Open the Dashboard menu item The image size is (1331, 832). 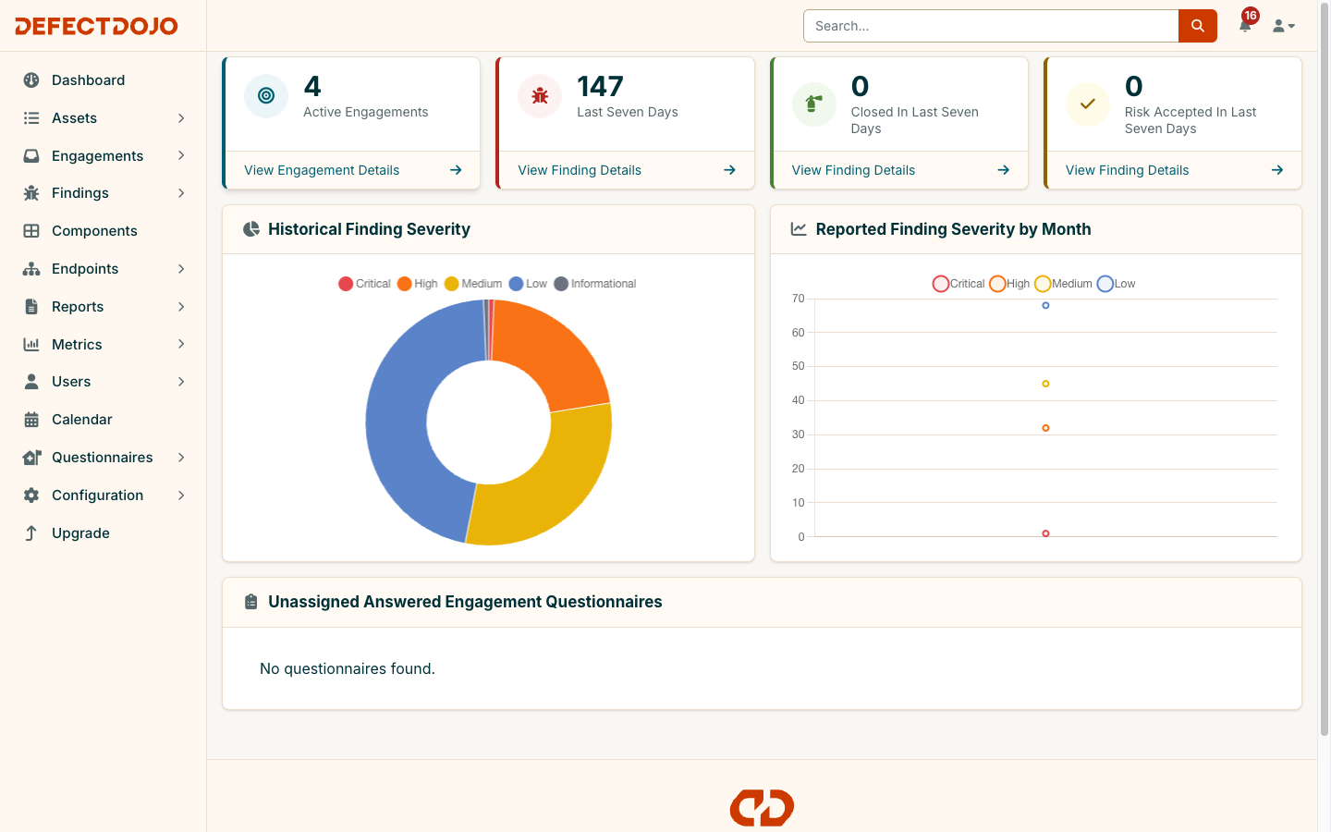point(104,80)
